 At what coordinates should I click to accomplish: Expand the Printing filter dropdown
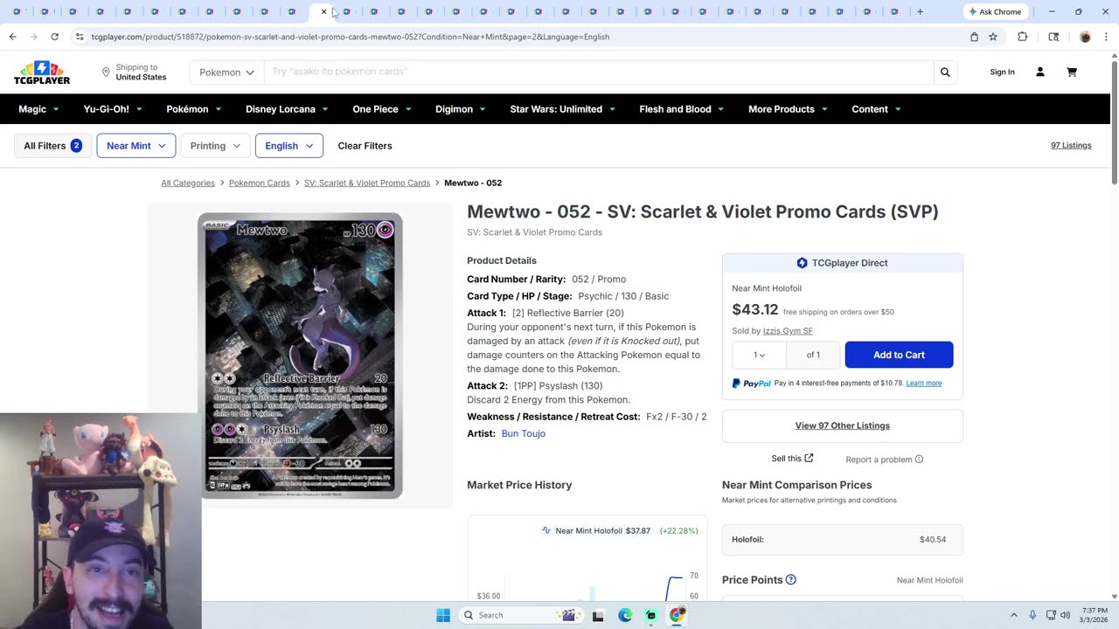(x=215, y=146)
